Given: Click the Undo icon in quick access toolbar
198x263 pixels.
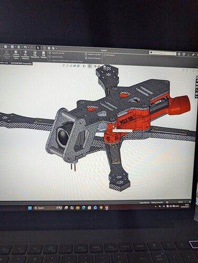Looking at the screenshot, I should click(25, 47).
